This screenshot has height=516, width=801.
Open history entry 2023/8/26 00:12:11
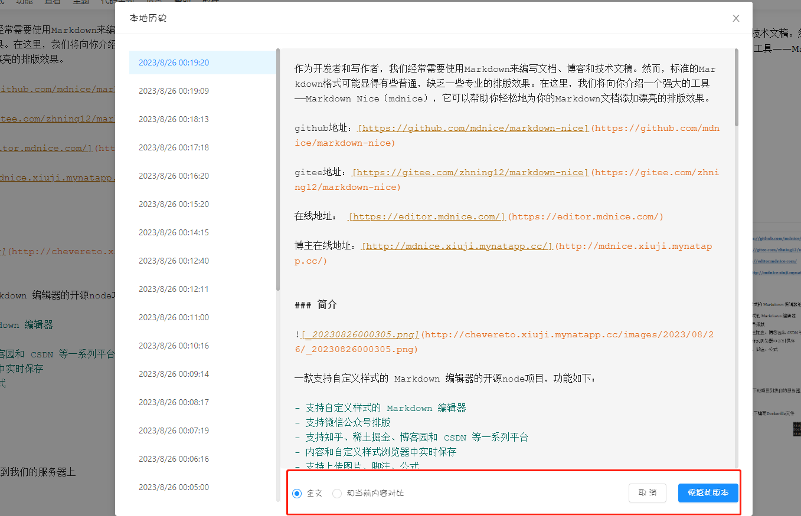click(202, 289)
